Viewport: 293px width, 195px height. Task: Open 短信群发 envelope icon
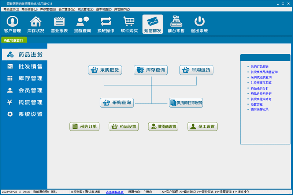coord(153,24)
